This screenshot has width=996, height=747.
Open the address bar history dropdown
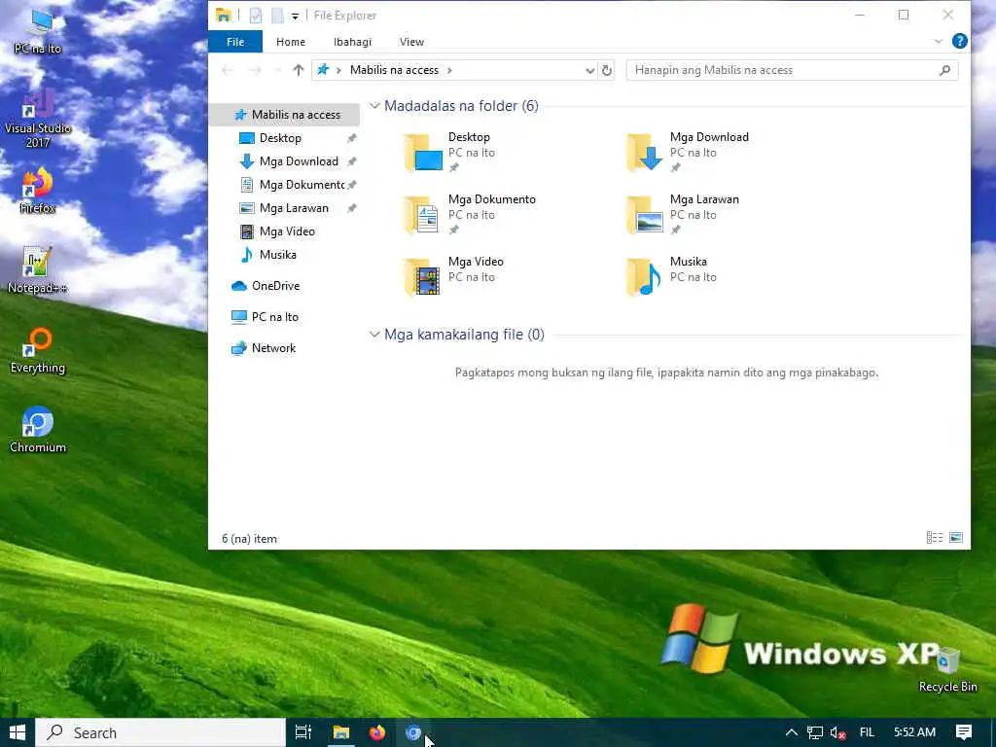(589, 70)
